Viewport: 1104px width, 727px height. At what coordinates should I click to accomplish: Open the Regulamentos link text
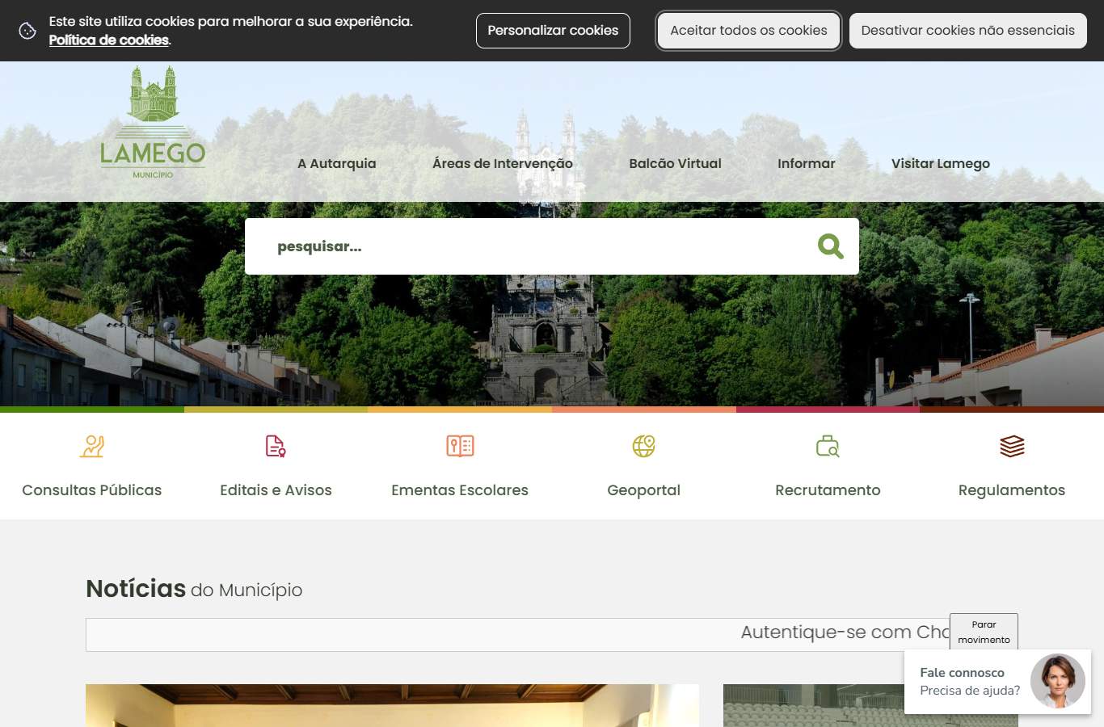point(1012,490)
